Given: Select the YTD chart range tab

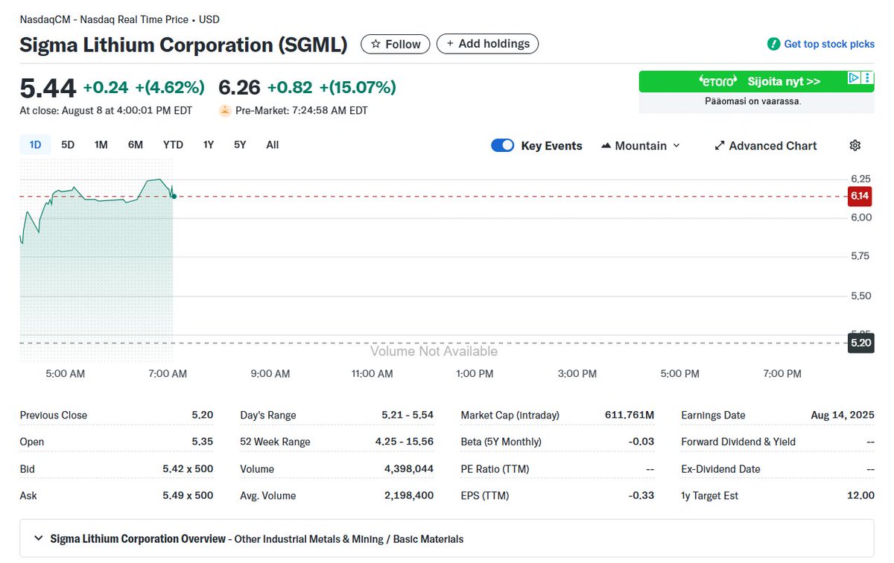Looking at the screenshot, I should pos(172,144).
